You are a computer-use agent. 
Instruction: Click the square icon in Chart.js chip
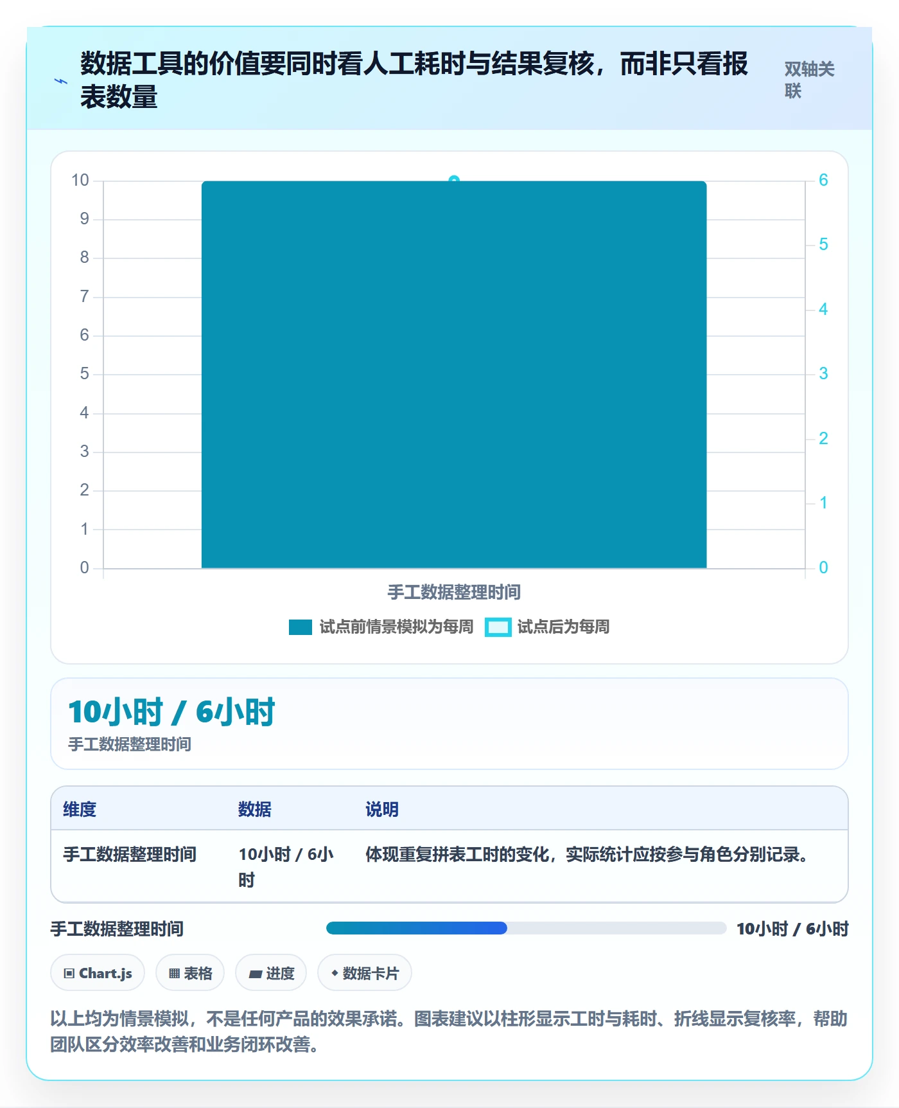69,973
